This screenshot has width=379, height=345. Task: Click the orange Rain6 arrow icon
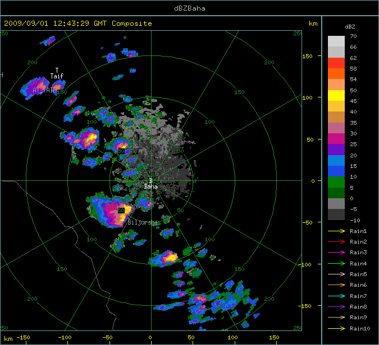click(x=336, y=285)
